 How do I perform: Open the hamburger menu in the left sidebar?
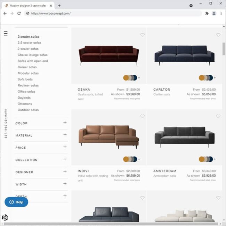click(x=6, y=34)
